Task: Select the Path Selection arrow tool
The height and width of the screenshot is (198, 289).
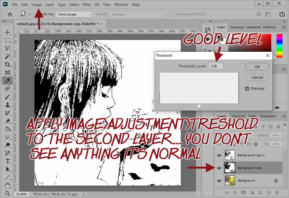Action: pyautogui.click(x=7, y=169)
